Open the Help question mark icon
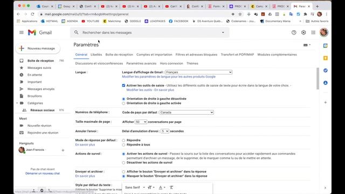The height and width of the screenshot is (194, 345). click(294, 32)
